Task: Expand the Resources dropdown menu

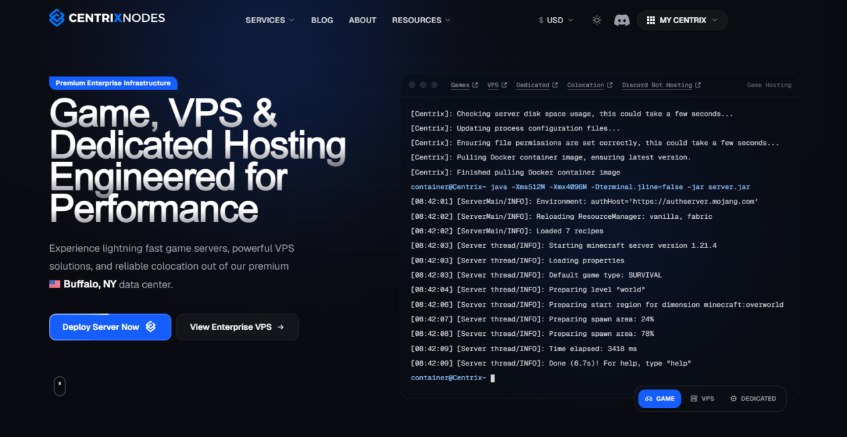Action: 421,20
